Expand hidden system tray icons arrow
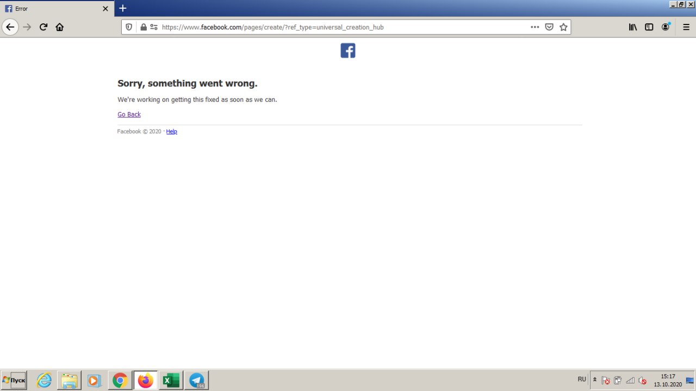The width and height of the screenshot is (696, 391). click(595, 380)
